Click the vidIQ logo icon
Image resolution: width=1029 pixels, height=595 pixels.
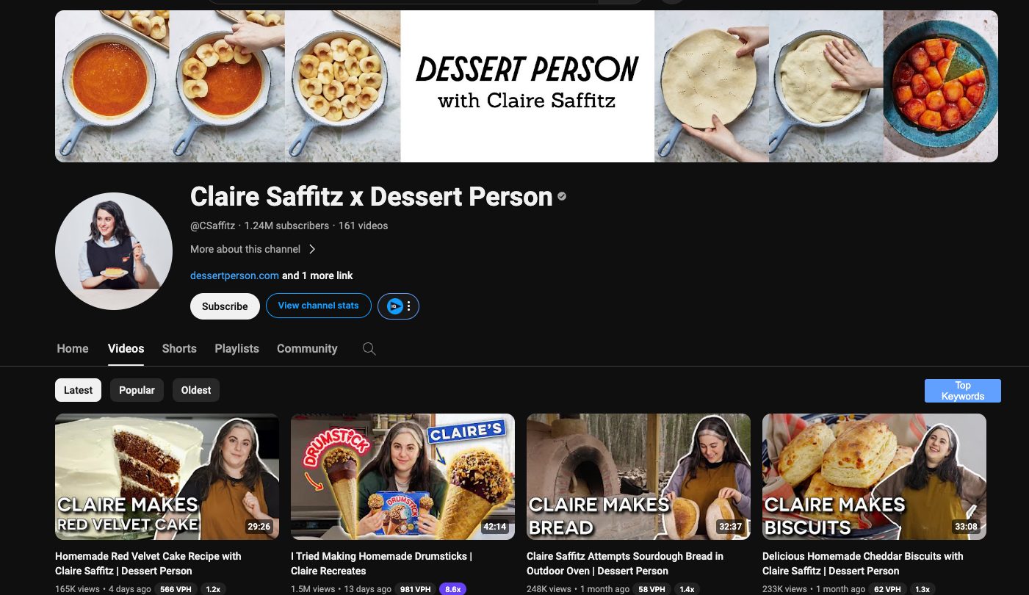click(395, 306)
